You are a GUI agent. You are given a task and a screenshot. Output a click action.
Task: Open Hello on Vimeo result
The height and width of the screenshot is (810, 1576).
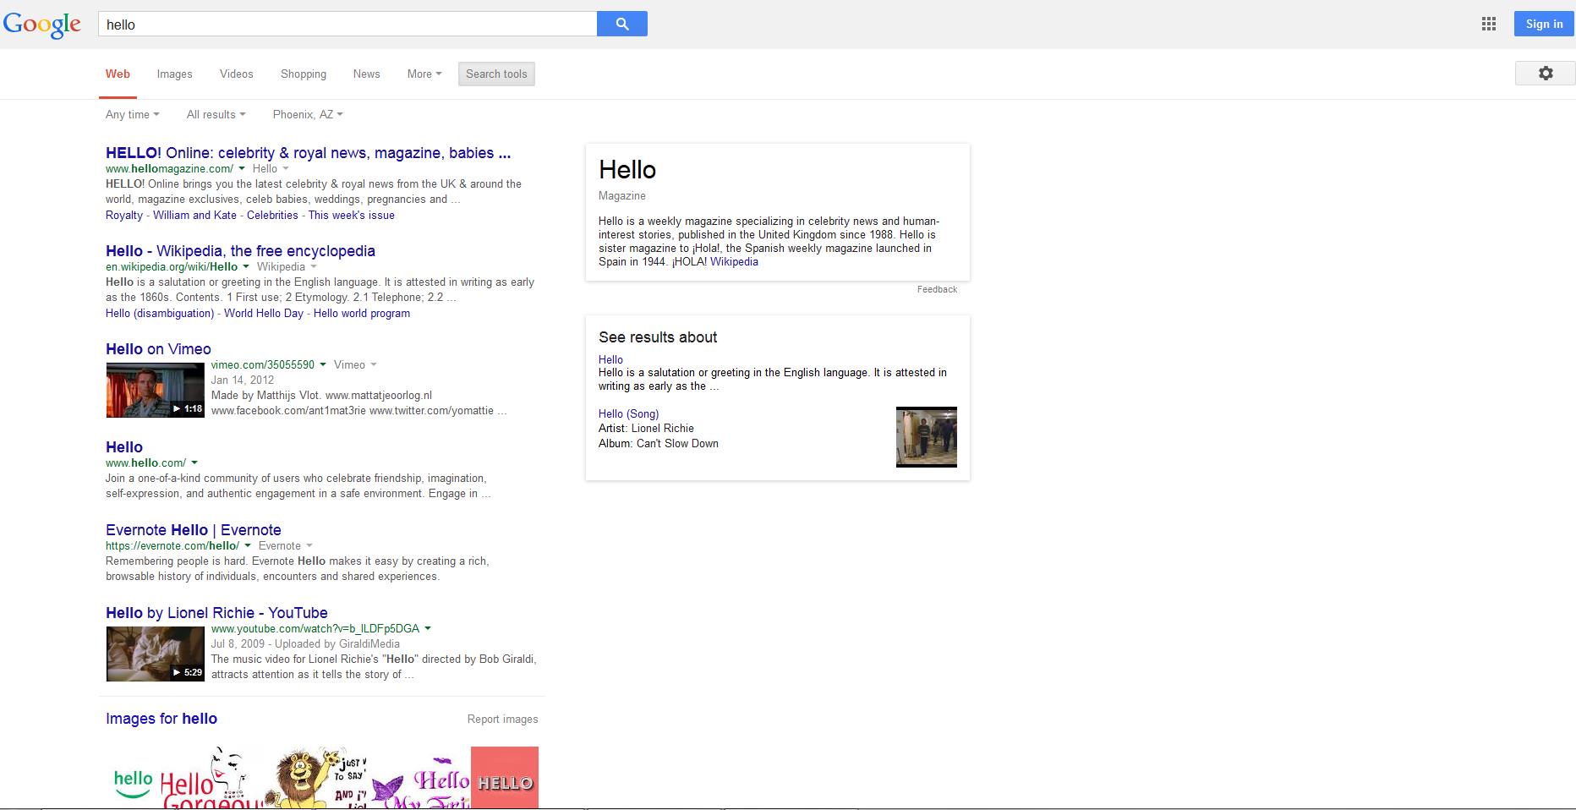click(158, 349)
